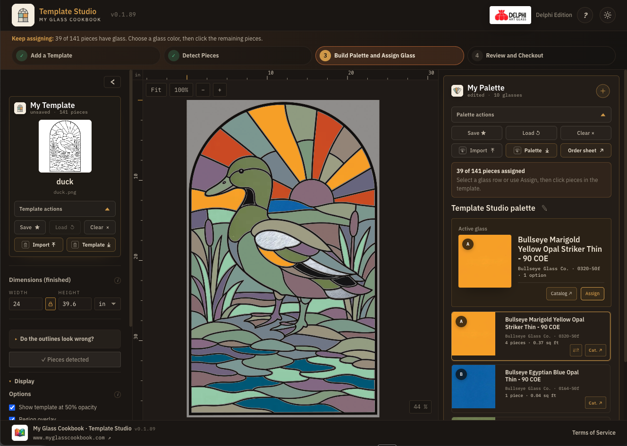Open Cat. link on Egyptian Blue row
The image size is (627, 446).
[x=595, y=403]
